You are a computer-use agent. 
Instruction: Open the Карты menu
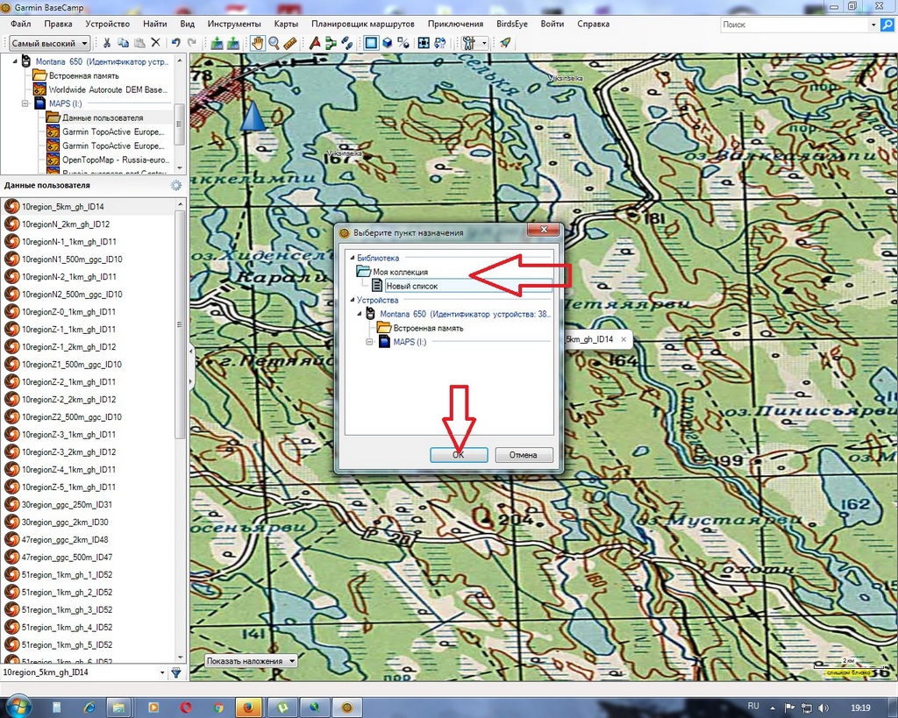tap(284, 25)
